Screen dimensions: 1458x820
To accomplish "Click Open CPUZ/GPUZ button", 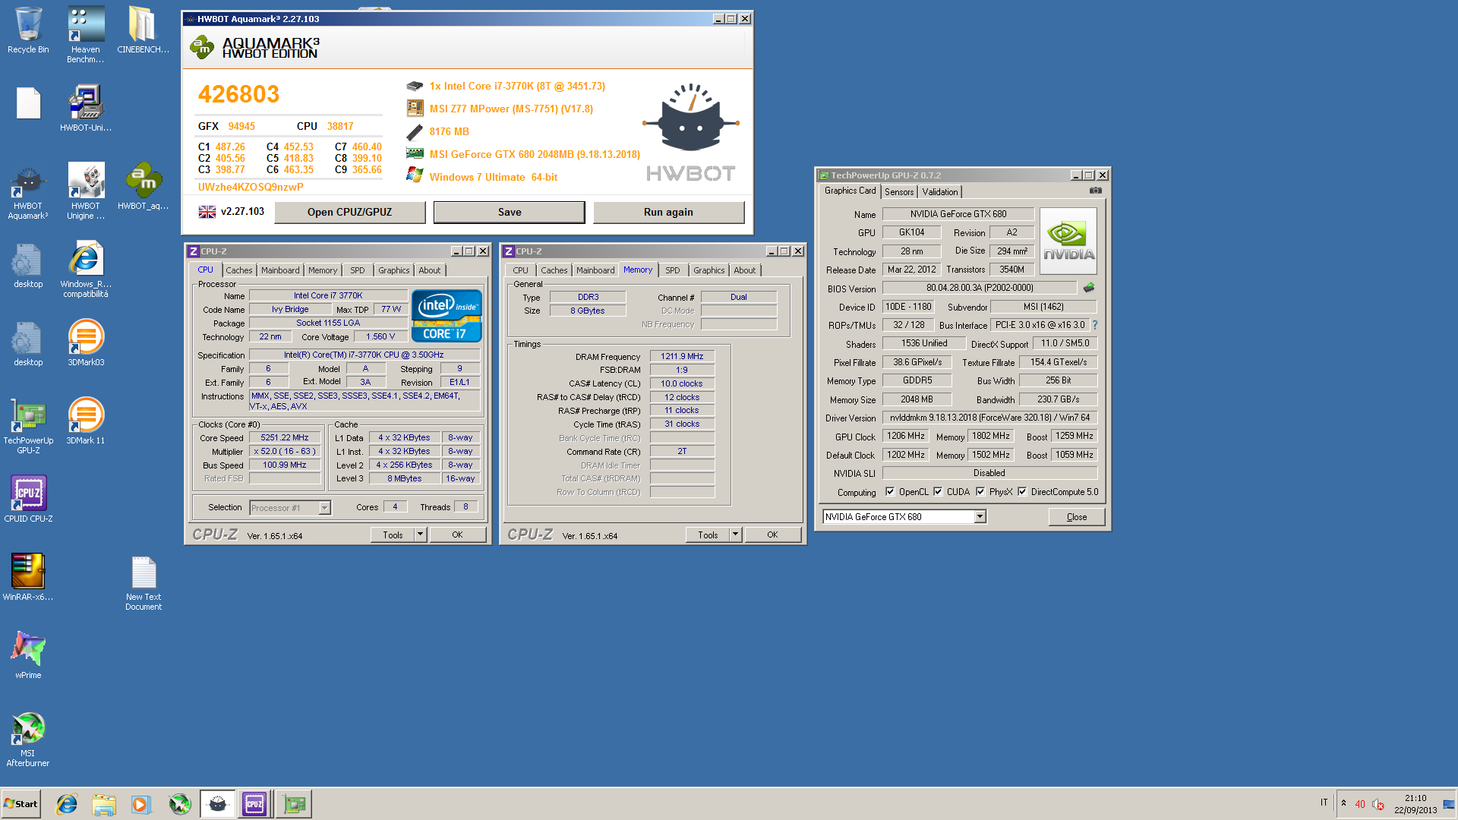I will 349,212.
